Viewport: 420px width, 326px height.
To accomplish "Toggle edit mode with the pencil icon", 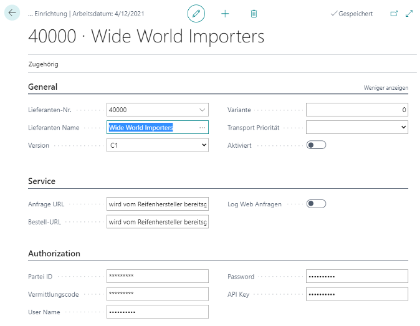I will (x=196, y=13).
